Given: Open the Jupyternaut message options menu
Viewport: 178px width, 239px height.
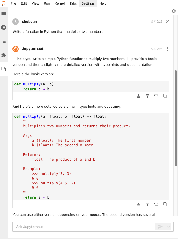Looking at the screenshot, I should 168,49.
